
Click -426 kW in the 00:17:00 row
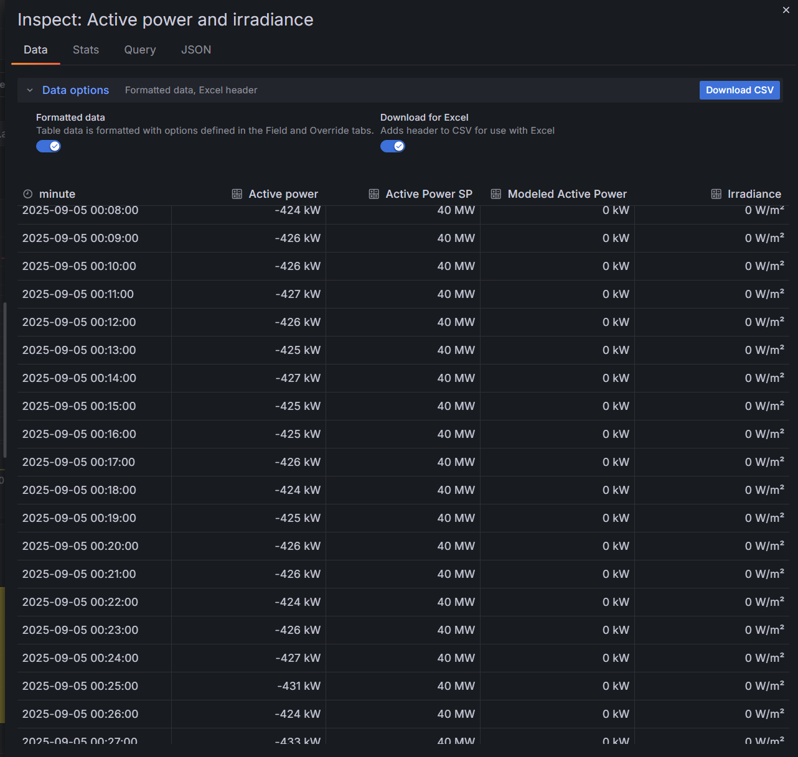[x=298, y=462]
